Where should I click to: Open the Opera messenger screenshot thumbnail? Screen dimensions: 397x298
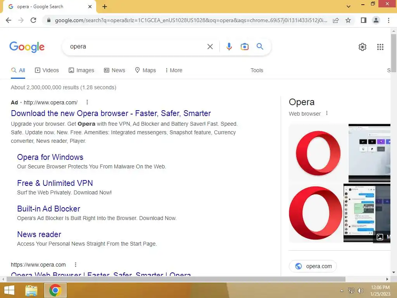[367, 213]
